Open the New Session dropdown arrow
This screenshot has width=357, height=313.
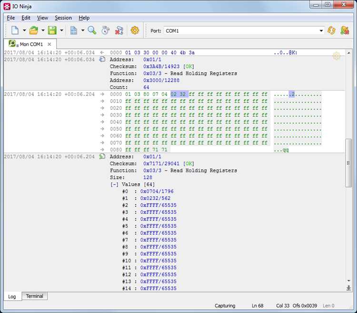[x=24, y=31]
